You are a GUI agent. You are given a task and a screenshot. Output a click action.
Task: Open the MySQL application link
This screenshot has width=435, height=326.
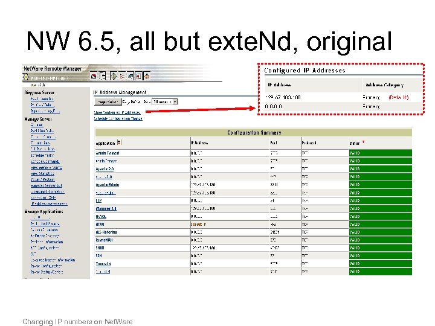[101, 216]
